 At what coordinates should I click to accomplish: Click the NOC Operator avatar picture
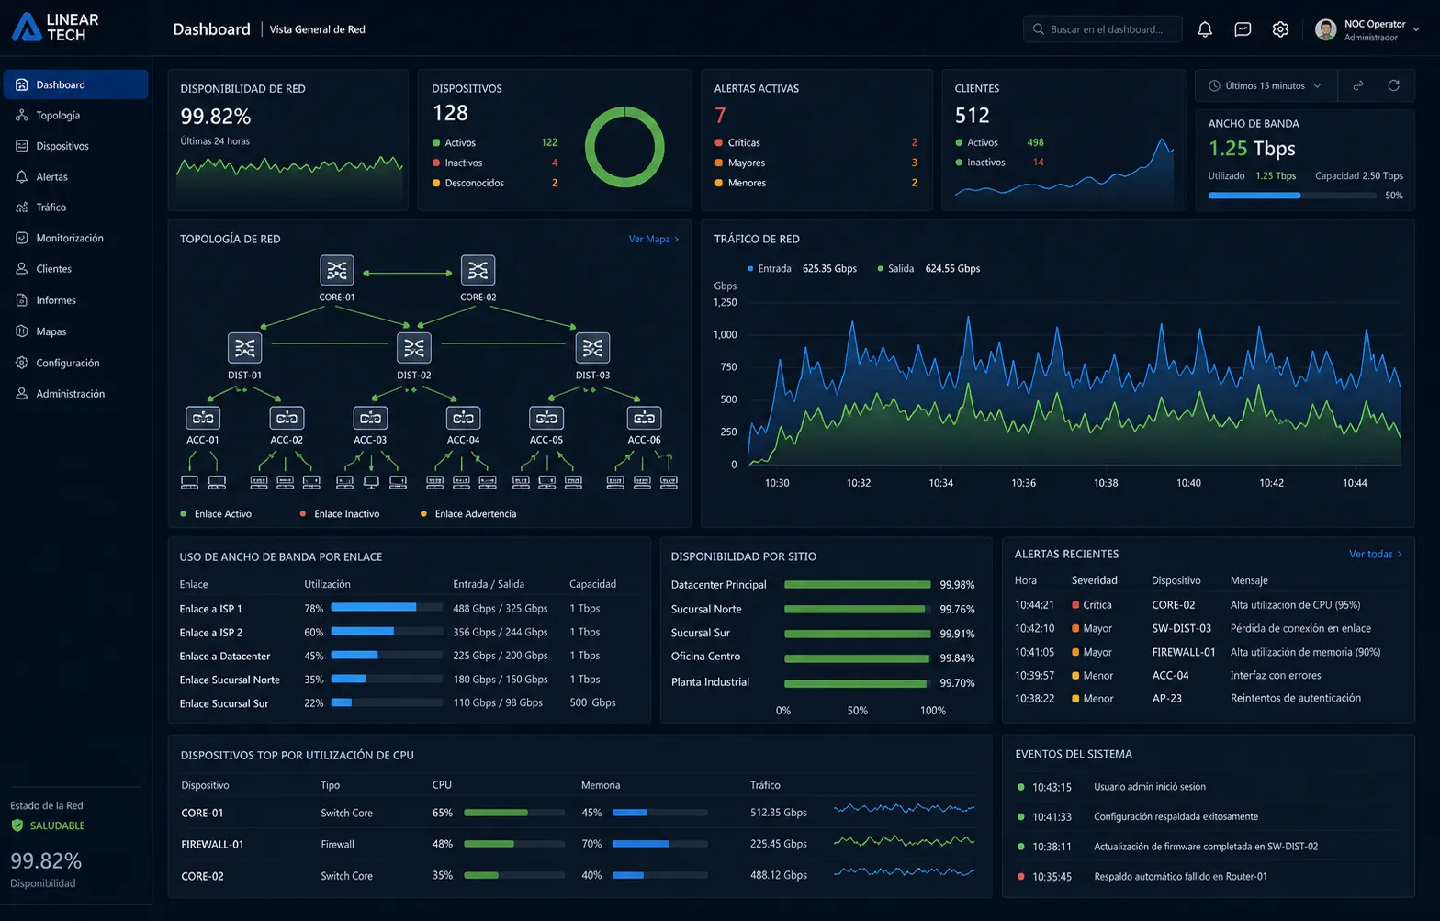tap(1325, 29)
